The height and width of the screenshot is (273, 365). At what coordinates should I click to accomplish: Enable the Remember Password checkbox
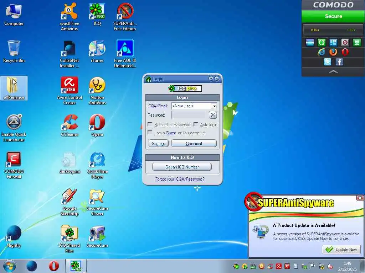(150, 125)
